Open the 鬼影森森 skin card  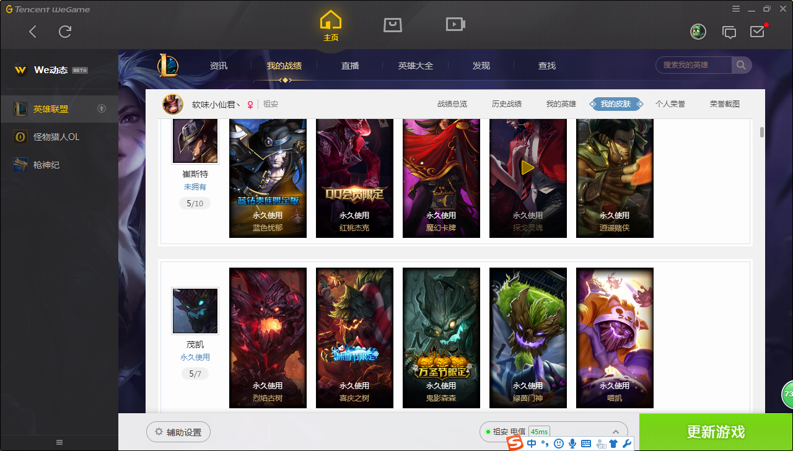click(441, 338)
